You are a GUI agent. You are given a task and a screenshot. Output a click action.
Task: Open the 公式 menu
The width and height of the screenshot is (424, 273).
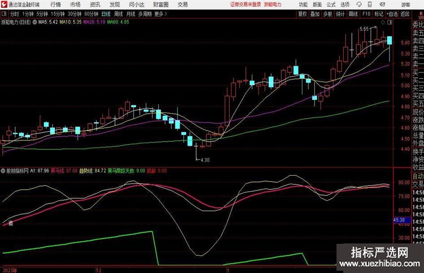(x=331, y=4)
